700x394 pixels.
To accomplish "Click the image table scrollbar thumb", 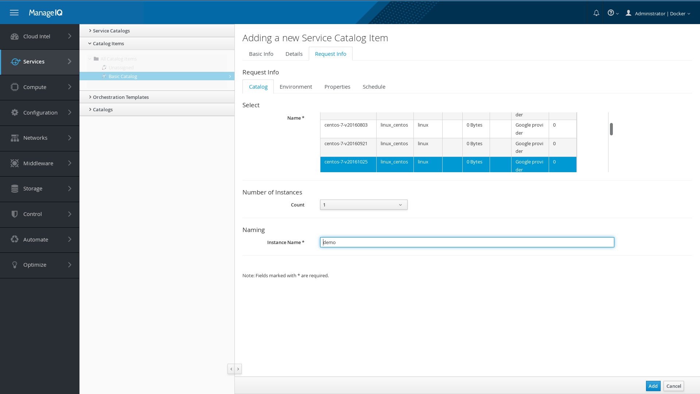I will click(611, 129).
